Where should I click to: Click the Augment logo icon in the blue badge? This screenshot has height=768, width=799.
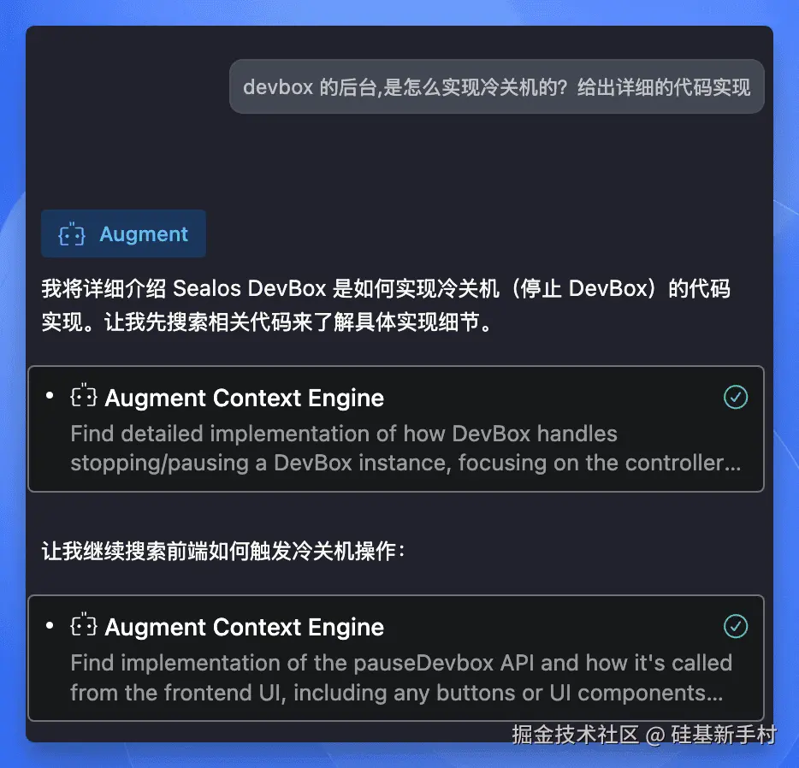pyautogui.click(x=71, y=234)
